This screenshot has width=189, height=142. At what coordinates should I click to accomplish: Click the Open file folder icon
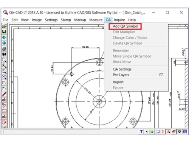click(x=4, y=26)
